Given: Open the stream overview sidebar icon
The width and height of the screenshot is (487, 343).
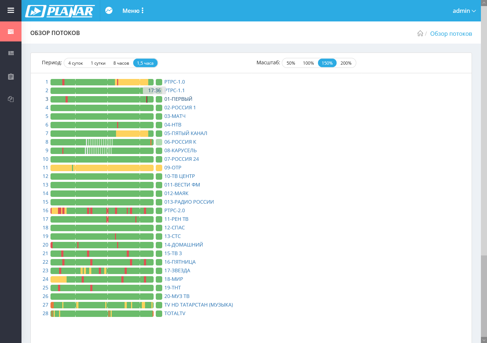Looking at the screenshot, I should click(11, 31).
